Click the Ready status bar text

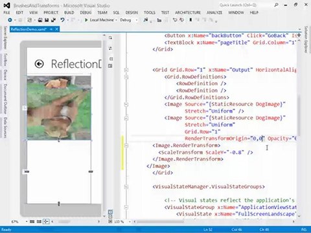6,230
